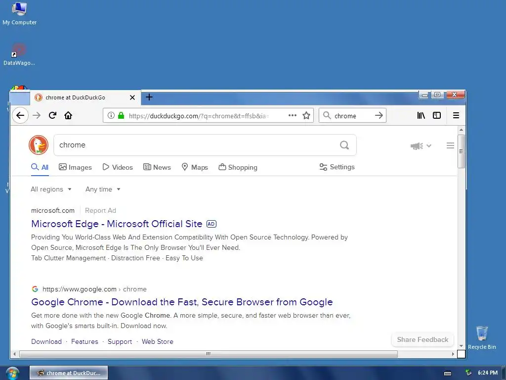Click the DuckDuckGo search magnifier button

344,145
